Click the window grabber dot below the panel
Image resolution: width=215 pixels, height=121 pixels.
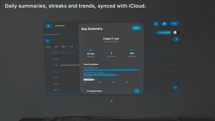coord(112,101)
